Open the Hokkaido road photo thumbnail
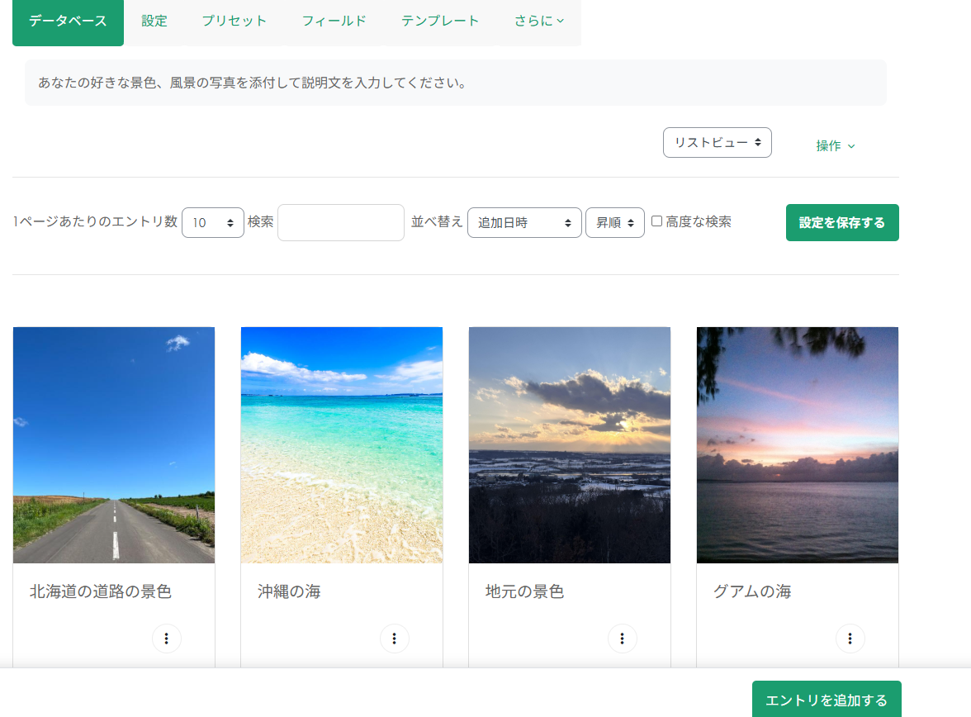 tap(114, 444)
